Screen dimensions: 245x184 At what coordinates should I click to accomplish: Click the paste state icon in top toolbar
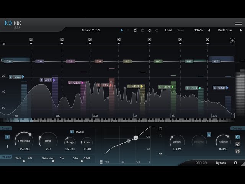(142, 30)
